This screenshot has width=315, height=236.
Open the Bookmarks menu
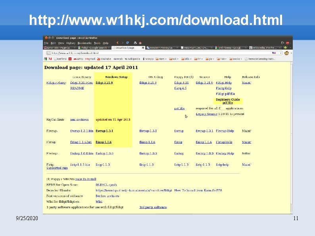coord(85,43)
